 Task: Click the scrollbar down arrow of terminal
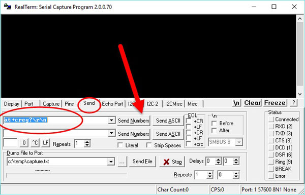point(300,94)
